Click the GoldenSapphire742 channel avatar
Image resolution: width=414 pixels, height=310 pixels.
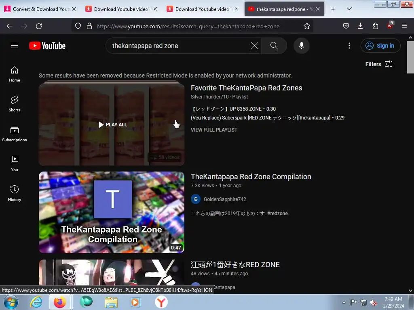point(196,199)
